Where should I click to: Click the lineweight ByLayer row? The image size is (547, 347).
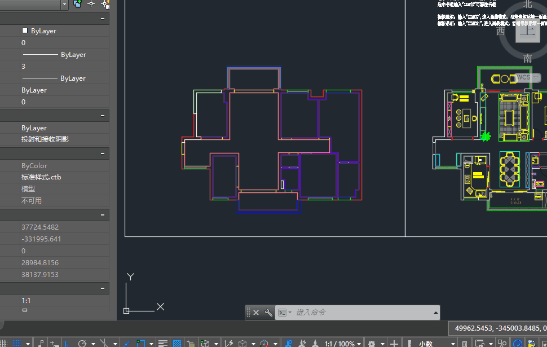[x=64, y=78]
